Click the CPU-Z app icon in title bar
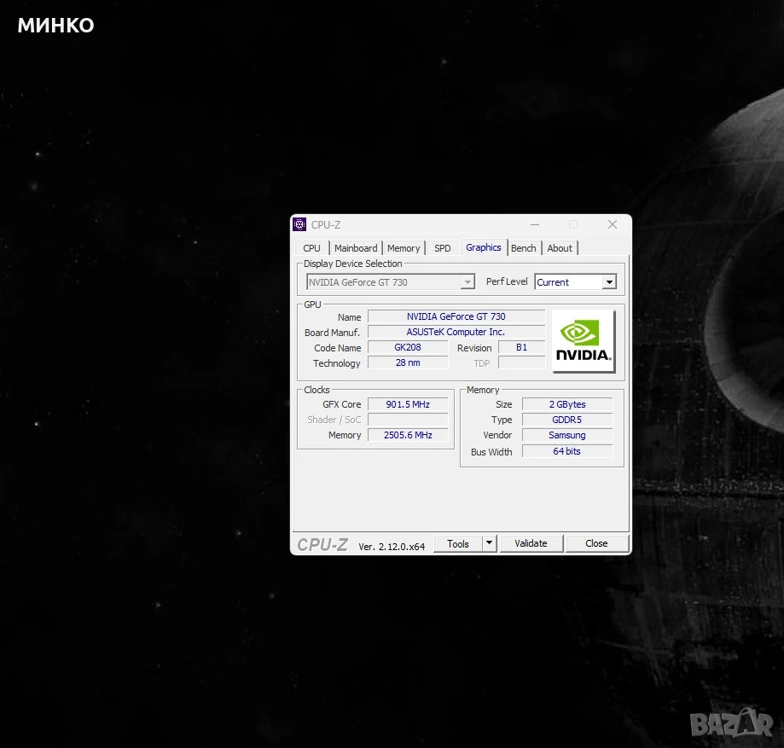This screenshot has height=748, width=784. click(x=299, y=224)
